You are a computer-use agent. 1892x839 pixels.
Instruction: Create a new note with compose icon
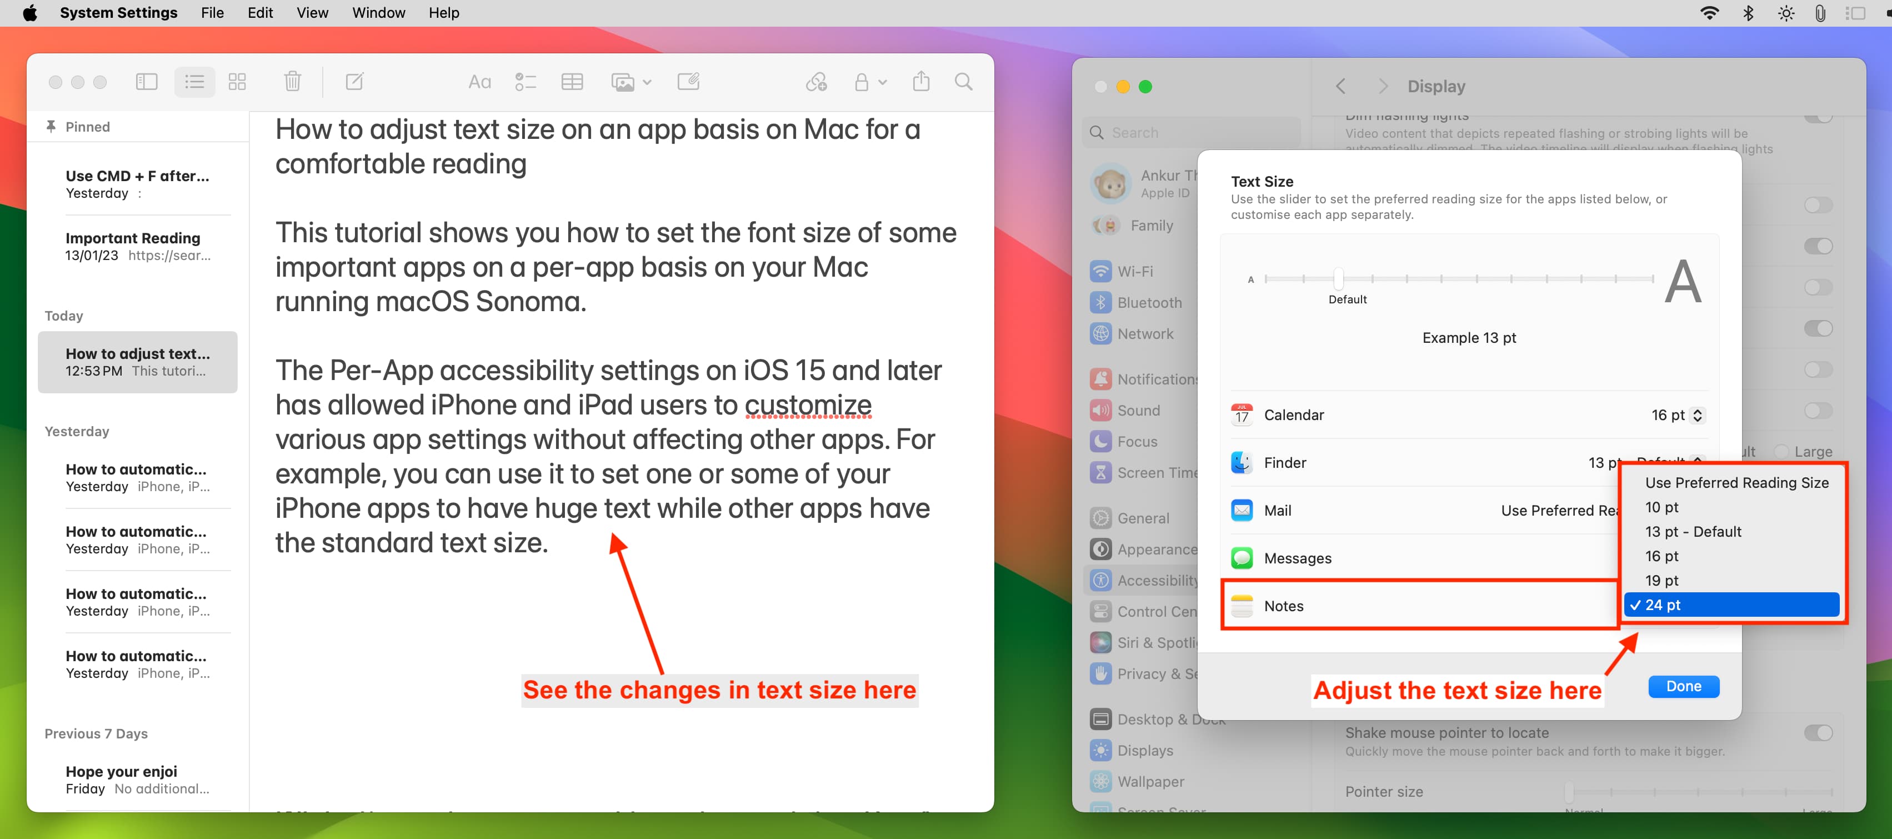355,82
